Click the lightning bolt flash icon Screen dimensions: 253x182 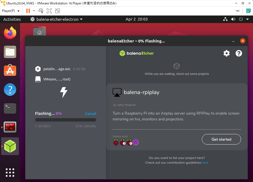[x=64, y=92]
